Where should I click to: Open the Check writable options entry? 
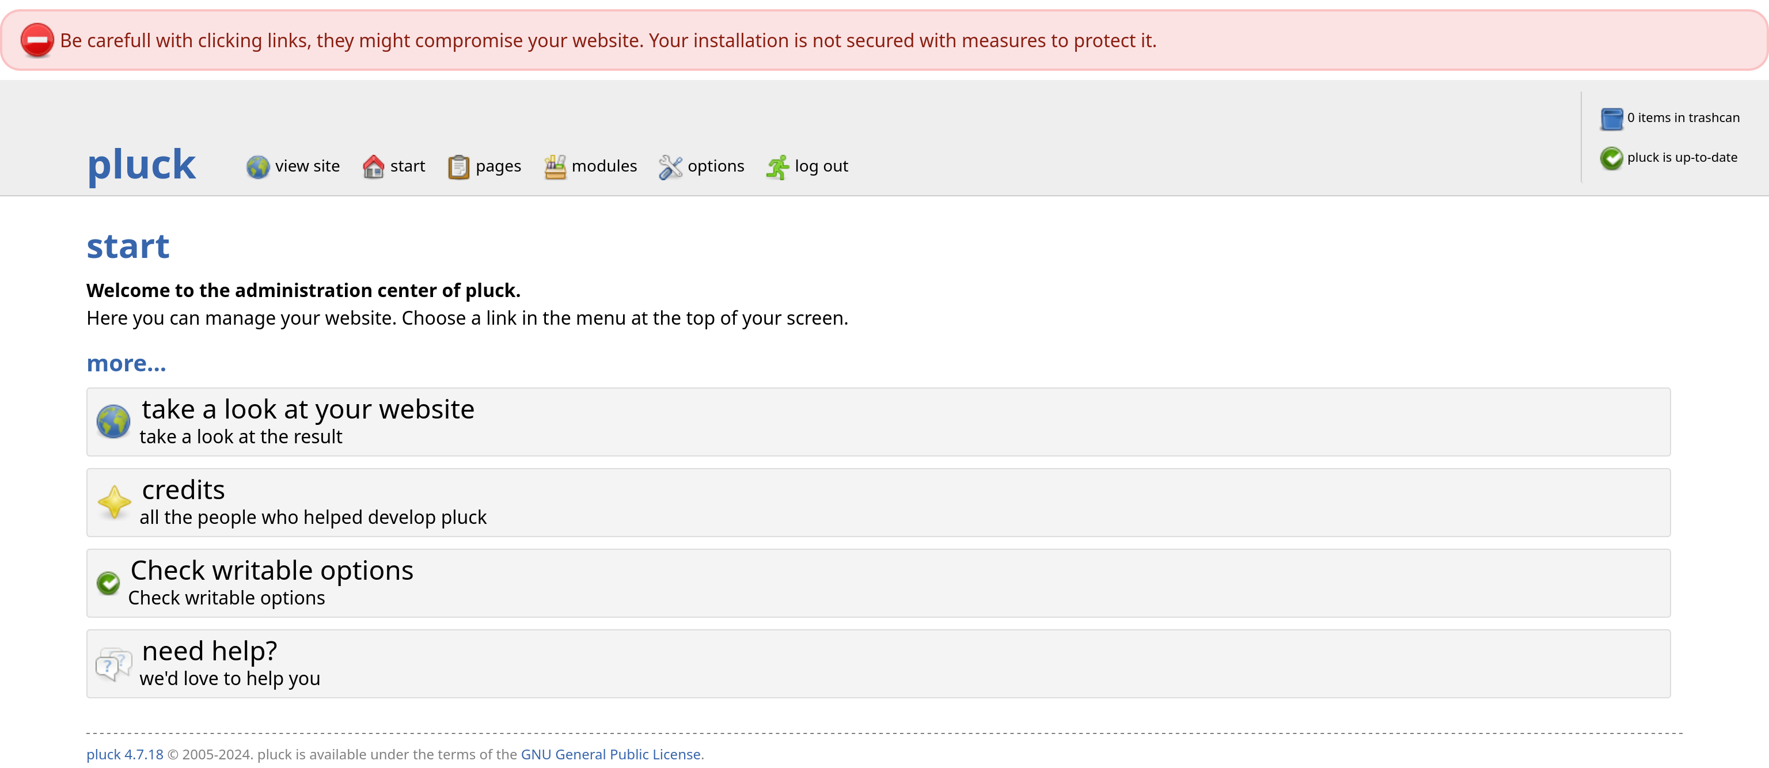(x=878, y=583)
